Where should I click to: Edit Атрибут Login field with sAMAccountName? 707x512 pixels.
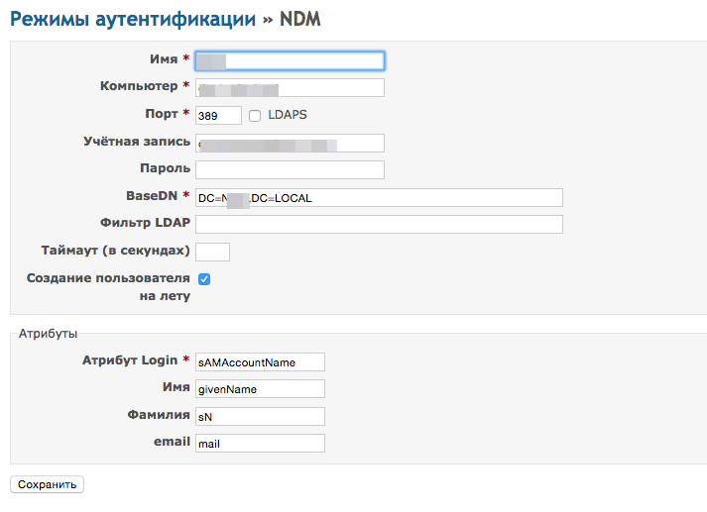tap(260, 362)
